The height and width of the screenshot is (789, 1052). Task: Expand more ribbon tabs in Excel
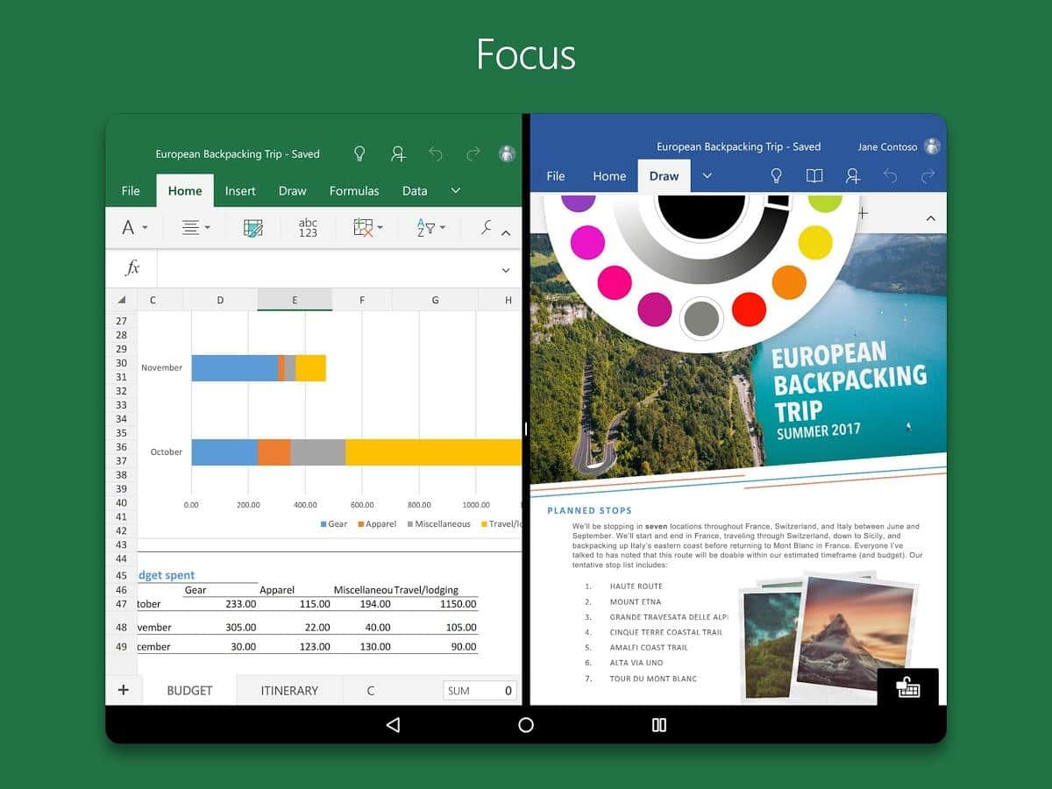455,190
